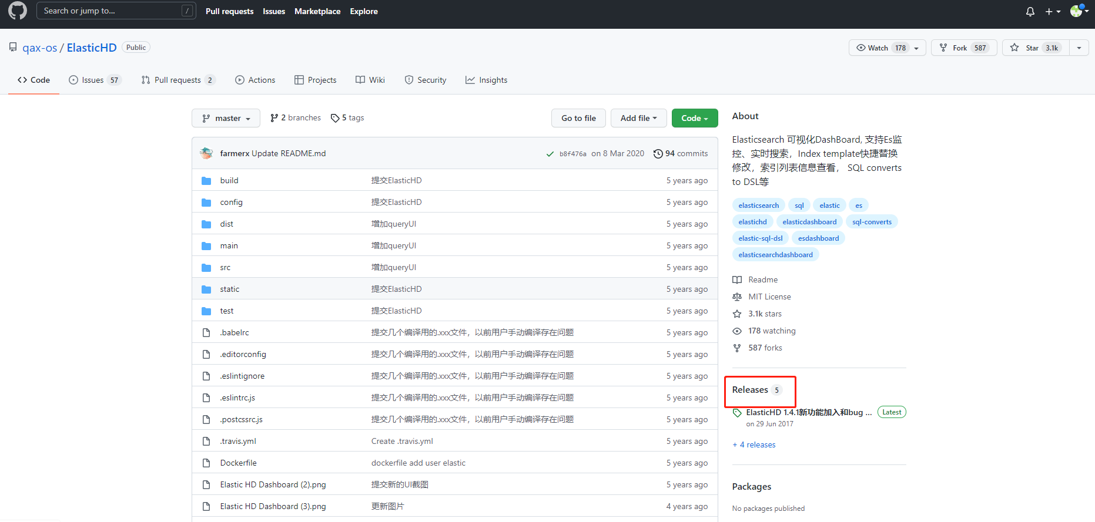The image size is (1095, 522).
Task: Open the build folder
Action: coord(229,180)
